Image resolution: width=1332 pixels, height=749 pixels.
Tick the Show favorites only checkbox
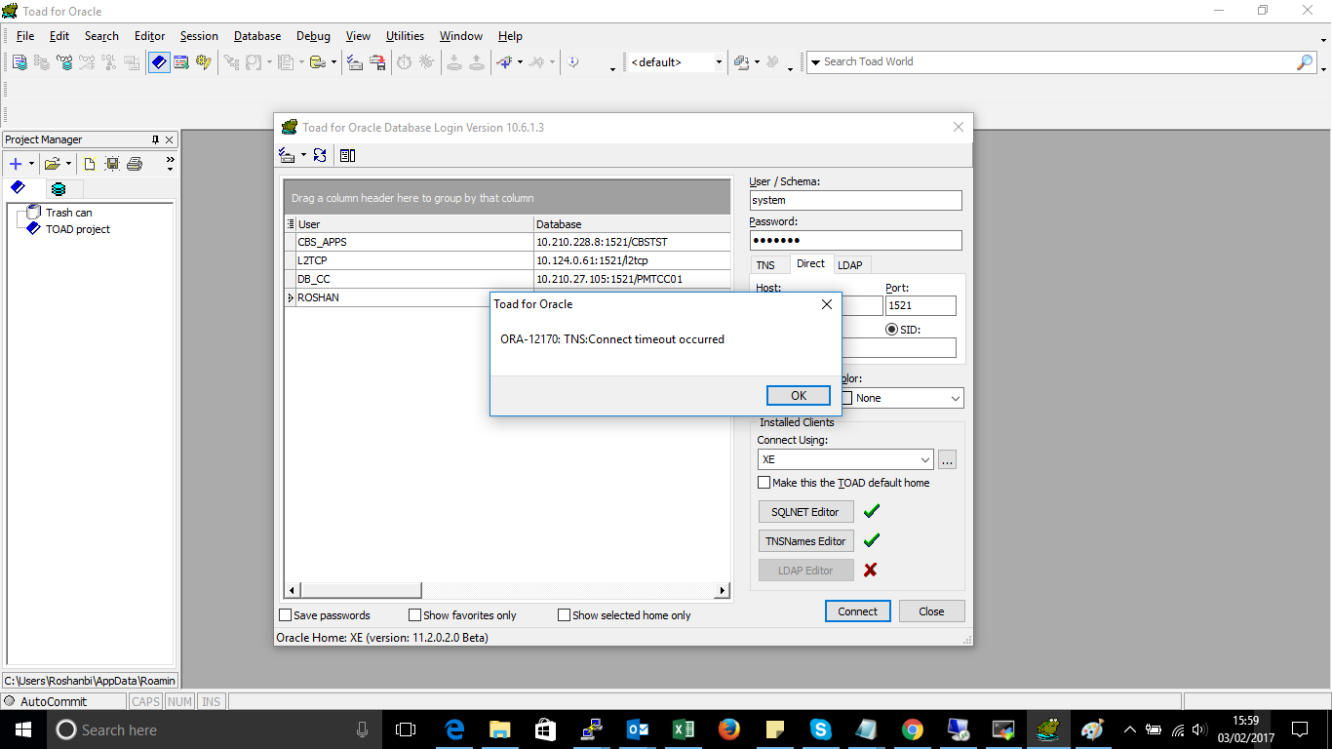point(415,615)
